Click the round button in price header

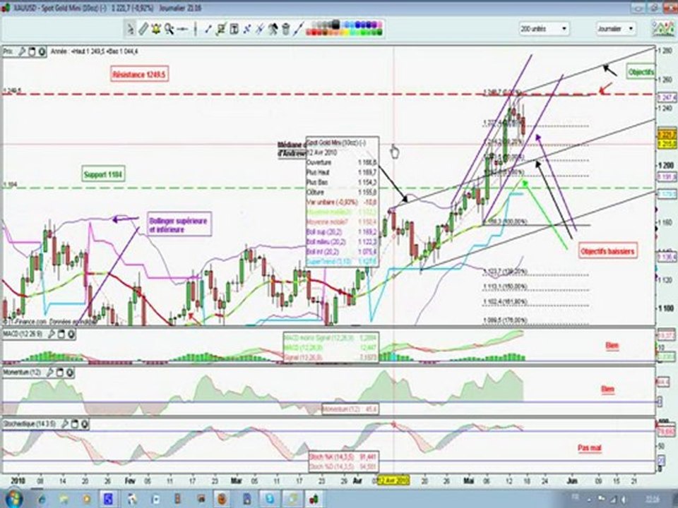tap(42, 52)
